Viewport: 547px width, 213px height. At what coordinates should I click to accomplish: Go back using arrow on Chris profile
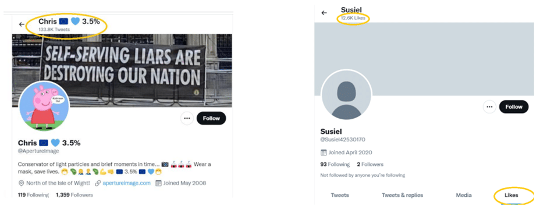click(22, 24)
